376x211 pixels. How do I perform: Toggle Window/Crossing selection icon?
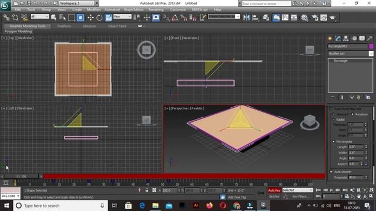pos(80,18)
